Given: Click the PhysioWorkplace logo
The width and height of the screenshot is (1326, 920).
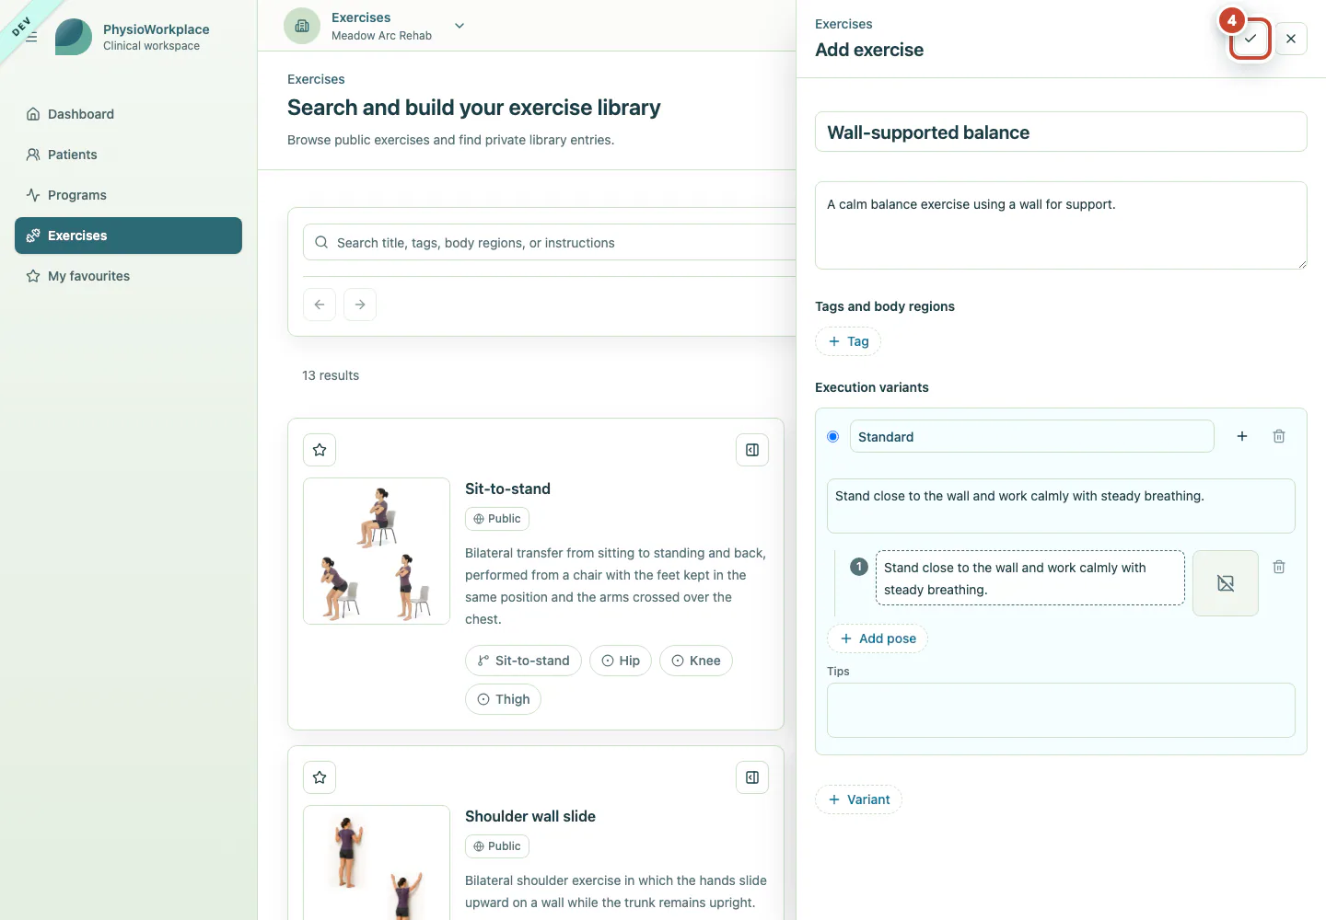Looking at the screenshot, I should (x=74, y=37).
